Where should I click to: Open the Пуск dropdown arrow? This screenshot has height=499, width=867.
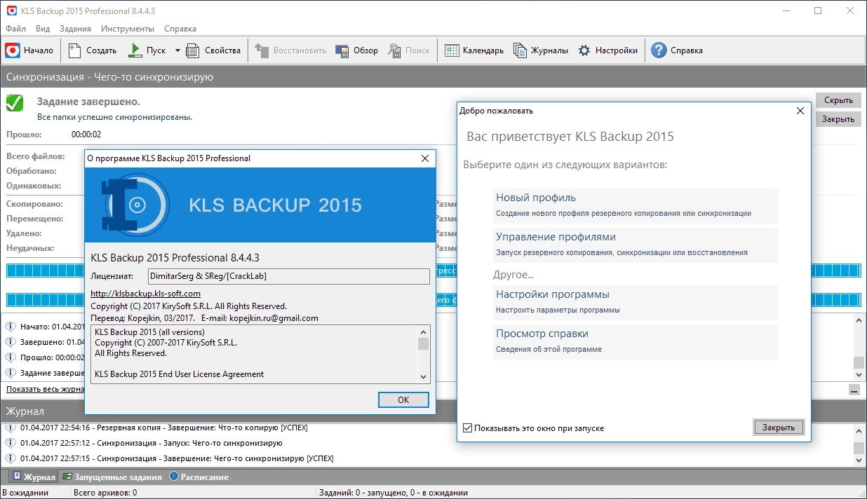(x=177, y=50)
